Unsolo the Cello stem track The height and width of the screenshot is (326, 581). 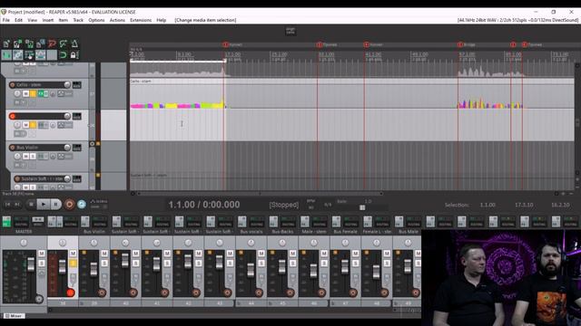click(x=33, y=94)
